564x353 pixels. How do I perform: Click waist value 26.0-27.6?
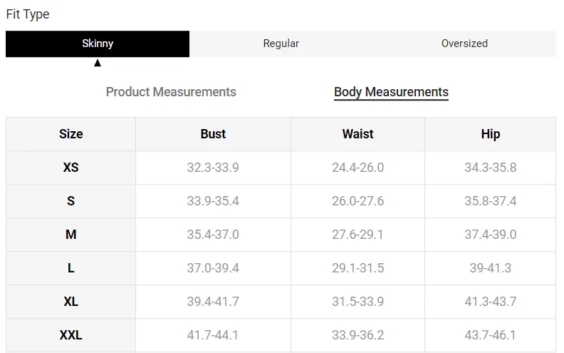(358, 201)
